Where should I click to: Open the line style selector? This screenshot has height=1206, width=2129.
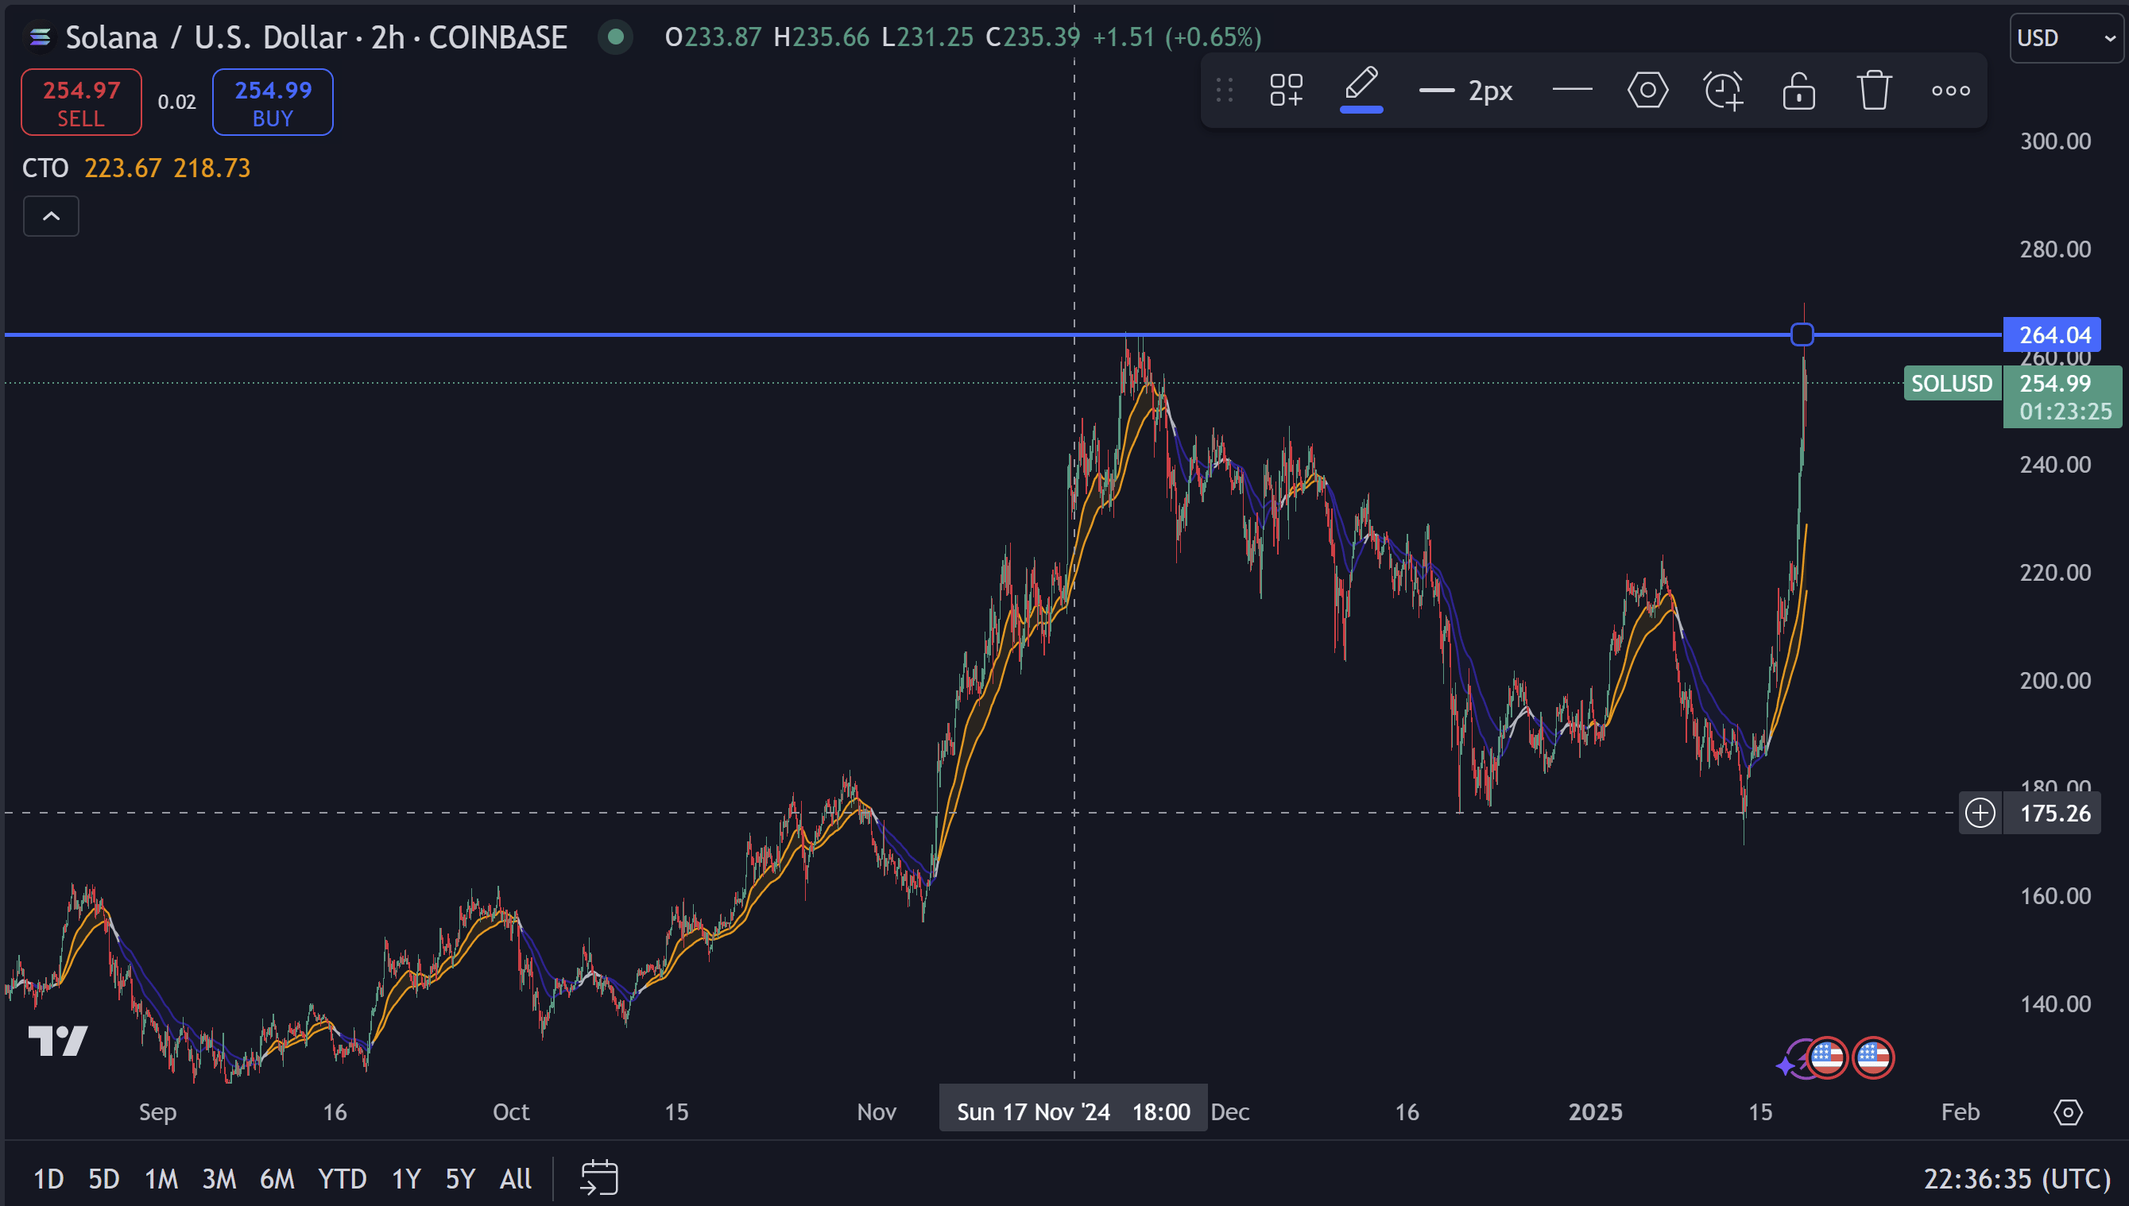click(x=1571, y=91)
